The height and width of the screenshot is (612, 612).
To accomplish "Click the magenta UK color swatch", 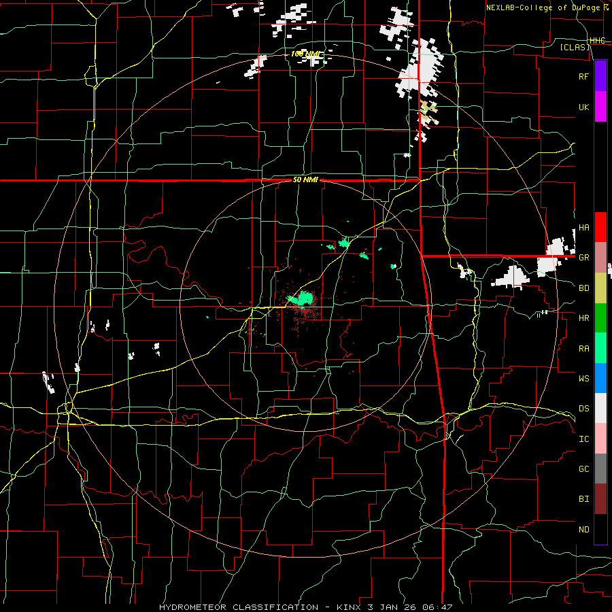I will (x=600, y=107).
